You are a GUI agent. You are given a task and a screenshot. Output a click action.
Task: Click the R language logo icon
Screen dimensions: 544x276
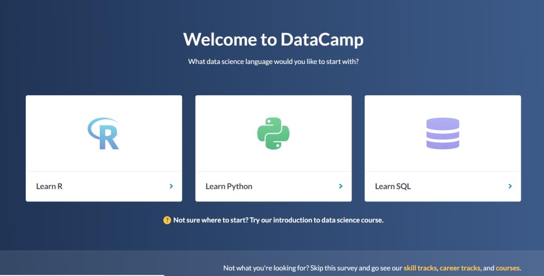(103, 133)
